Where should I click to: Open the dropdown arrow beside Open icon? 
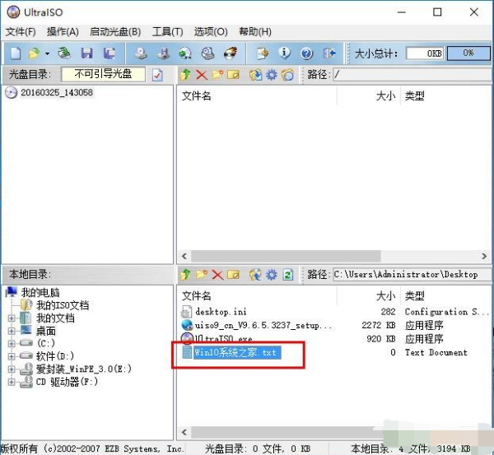click(47, 53)
